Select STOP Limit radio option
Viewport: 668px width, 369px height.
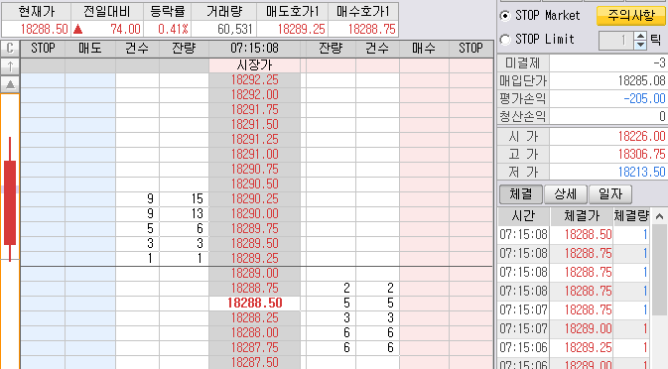pyautogui.click(x=505, y=40)
